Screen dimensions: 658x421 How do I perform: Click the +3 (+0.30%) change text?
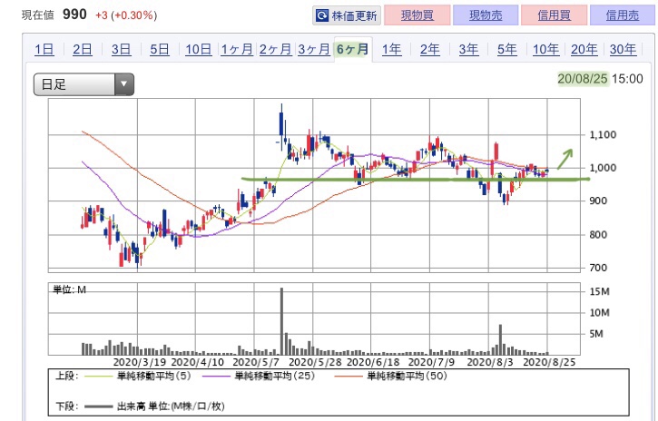point(126,15)
